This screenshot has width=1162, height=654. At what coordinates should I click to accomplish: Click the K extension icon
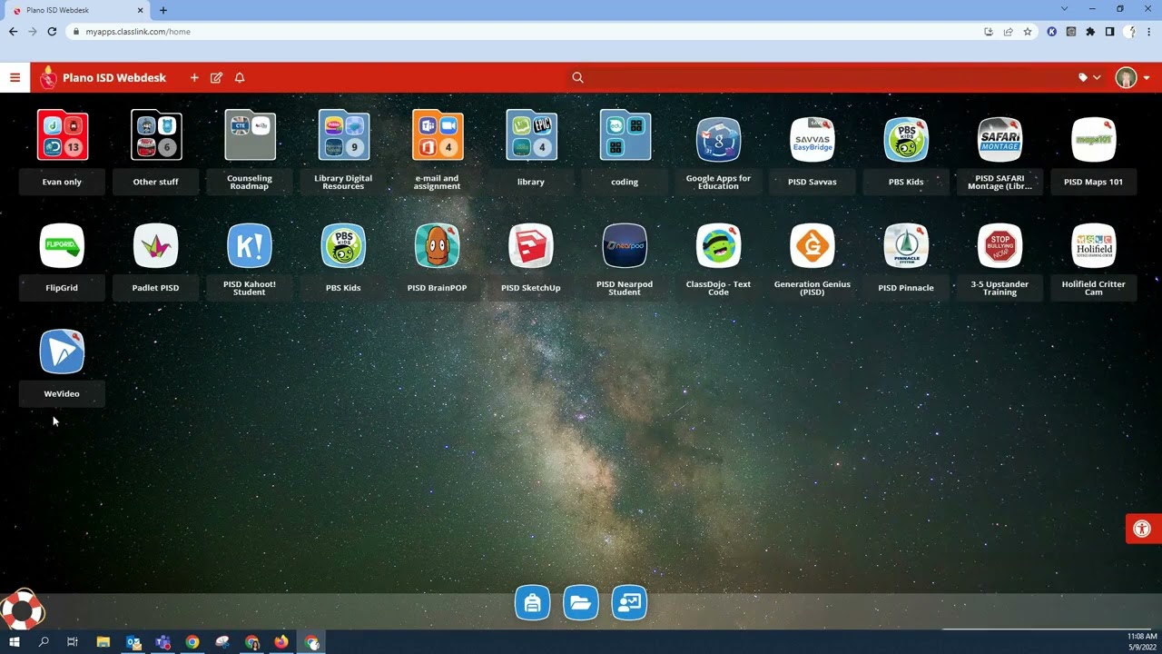click(1052, 32)
